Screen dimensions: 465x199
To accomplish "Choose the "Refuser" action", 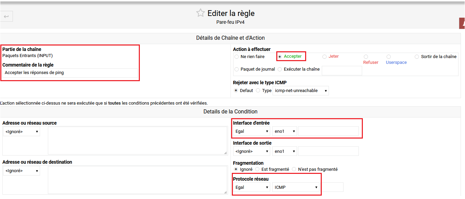I will [366, 56].
